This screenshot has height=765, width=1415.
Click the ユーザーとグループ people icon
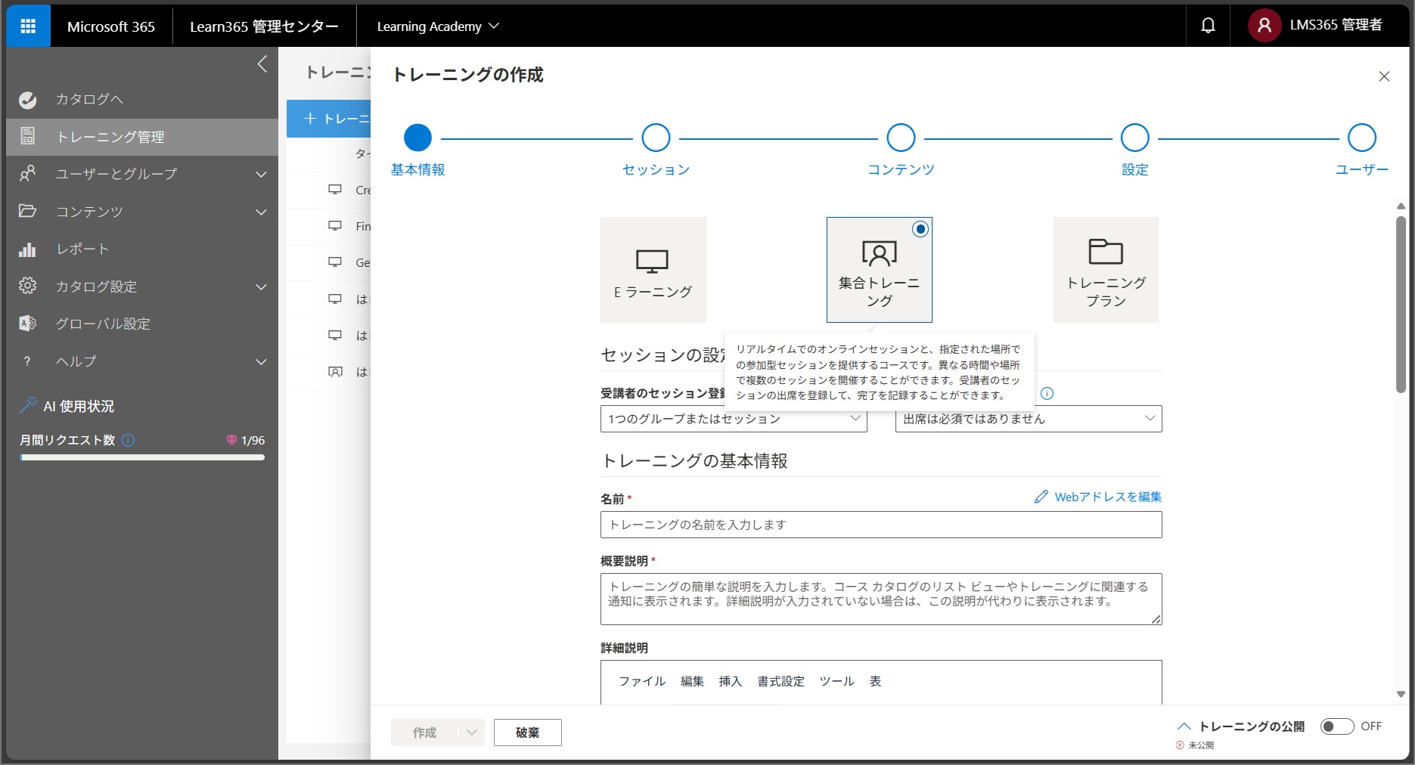point(28,174)
